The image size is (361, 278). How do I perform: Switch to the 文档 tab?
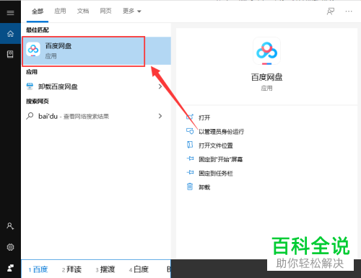83,11
